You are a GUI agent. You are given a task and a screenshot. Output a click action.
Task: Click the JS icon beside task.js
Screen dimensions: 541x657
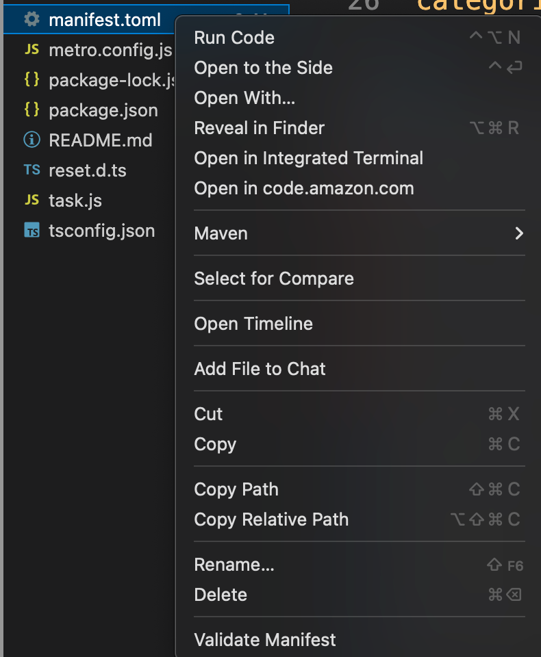[x=32, y=200]
